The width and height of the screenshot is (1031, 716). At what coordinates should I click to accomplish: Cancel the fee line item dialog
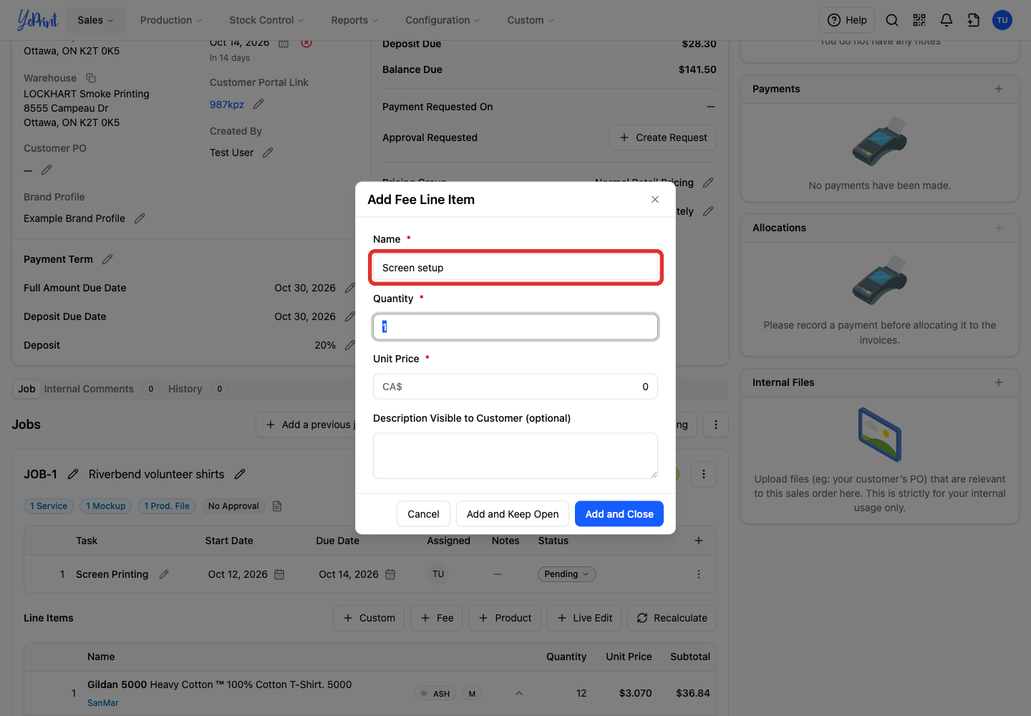pos(423,514)
